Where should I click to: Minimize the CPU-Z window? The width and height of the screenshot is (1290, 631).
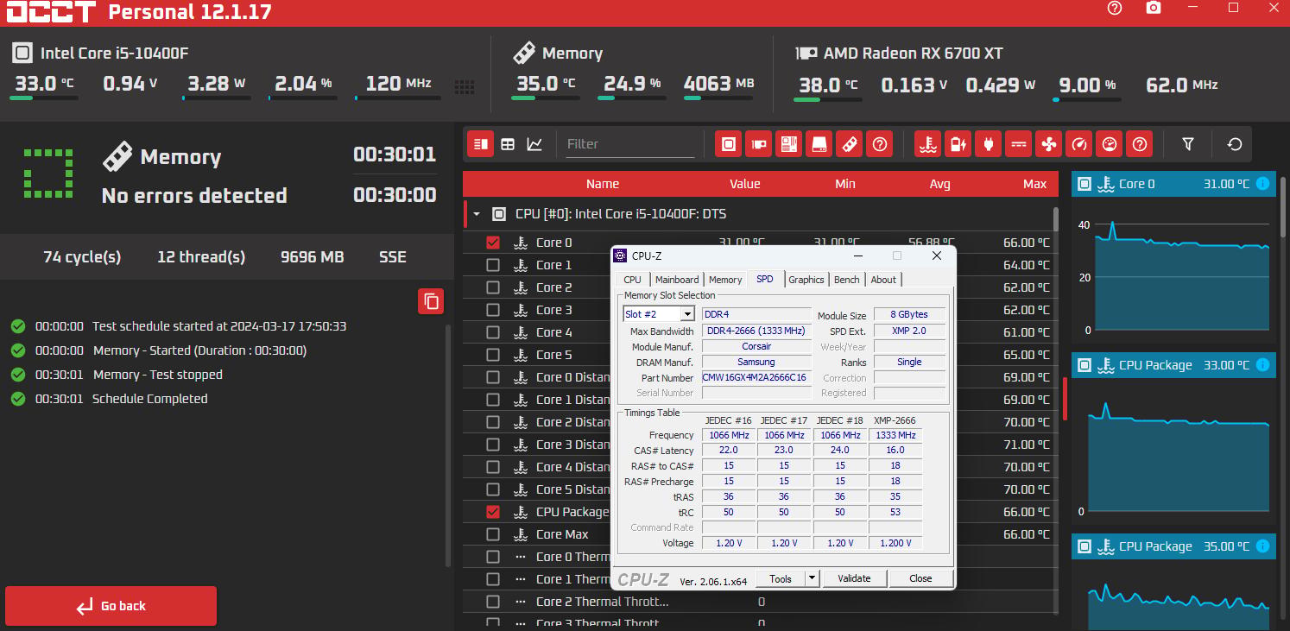click(x=857, y=256)
